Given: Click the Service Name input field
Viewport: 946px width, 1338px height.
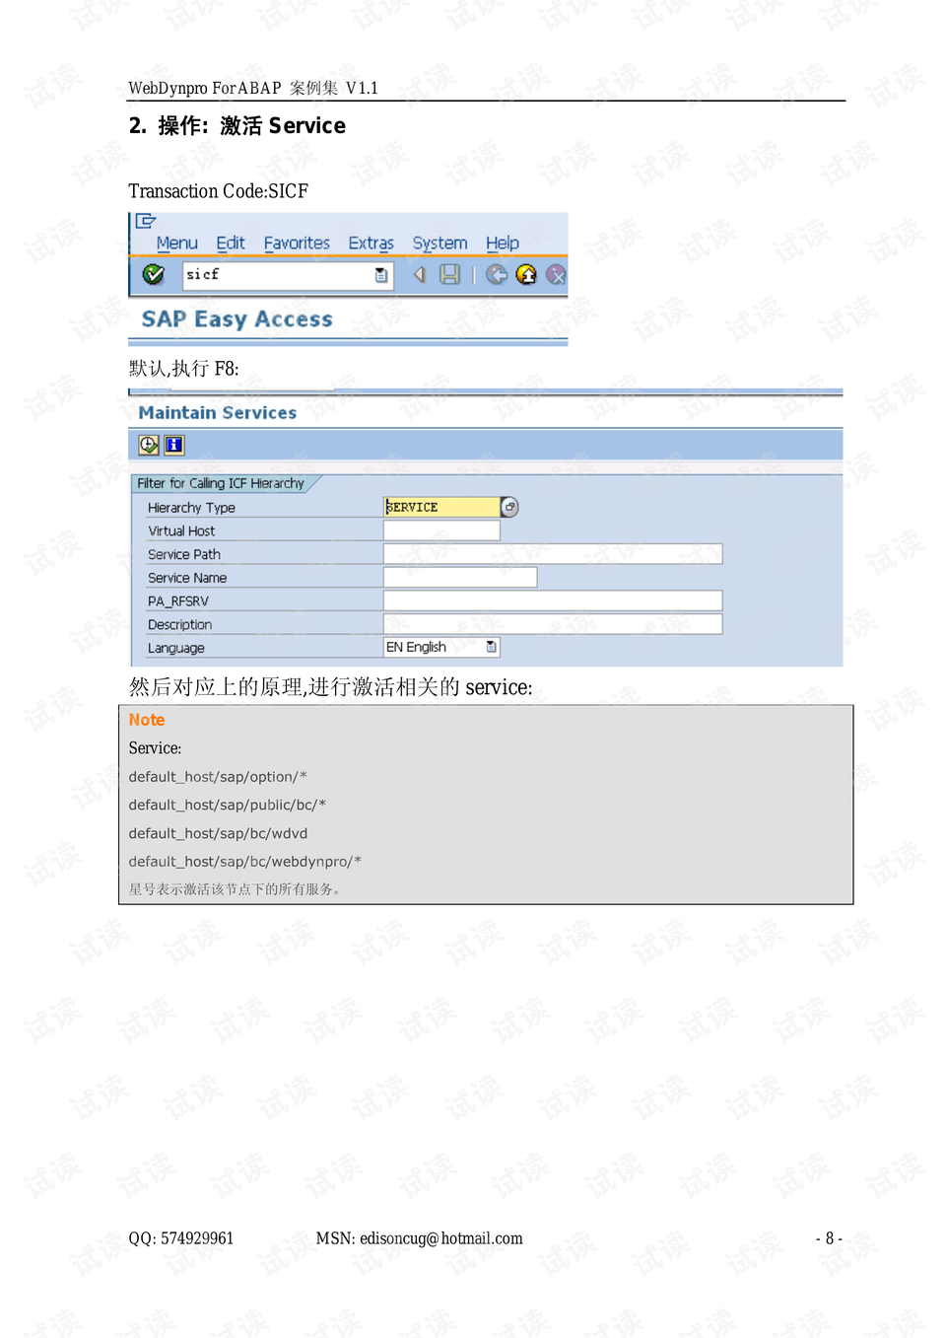Looking at the screenshot, I should click(460, 577).
